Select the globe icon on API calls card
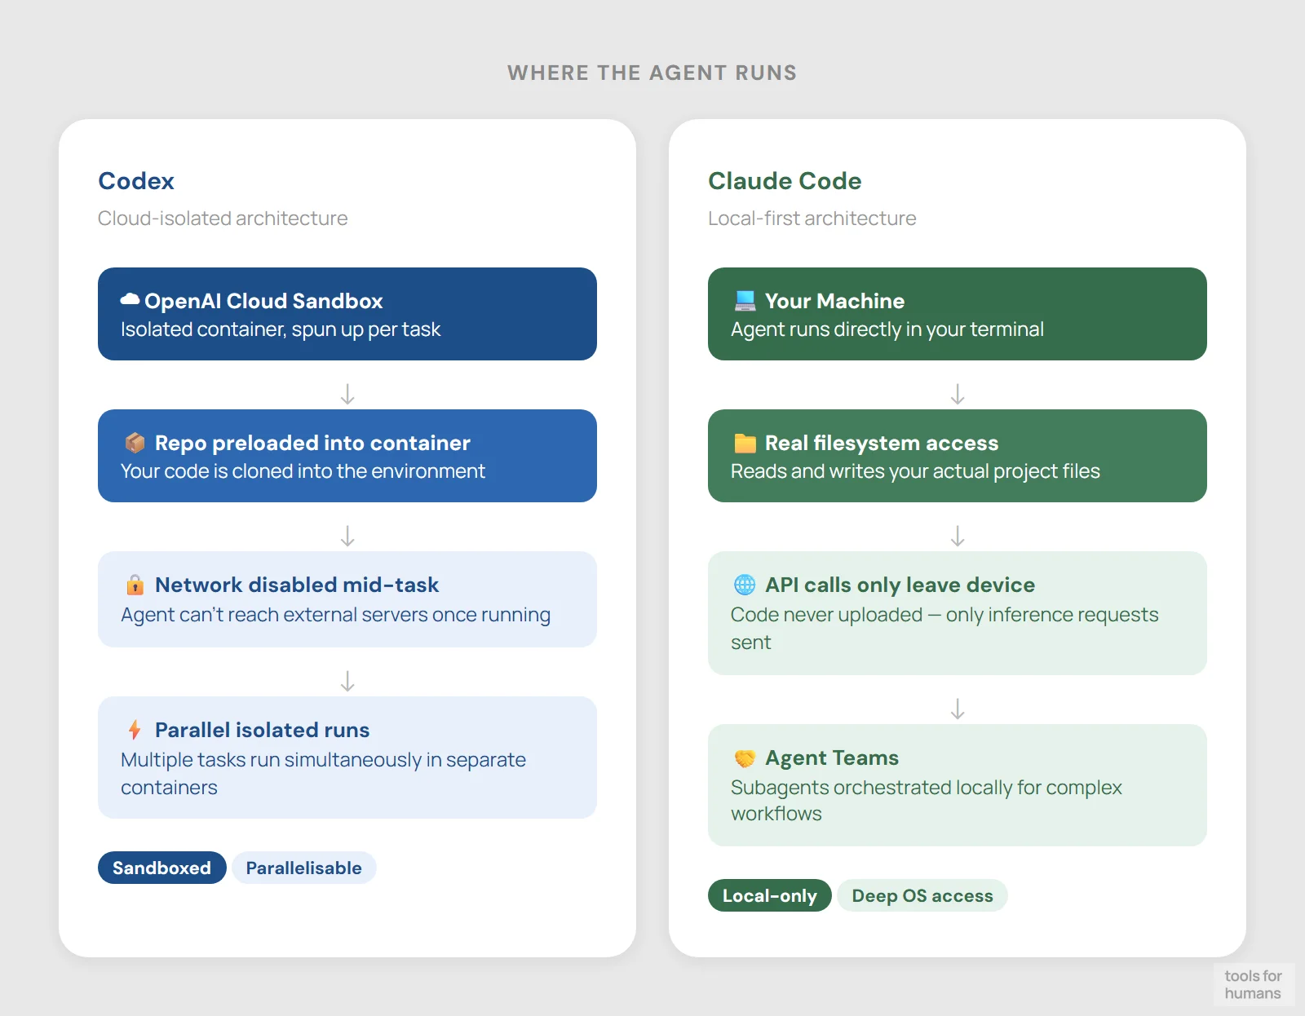The width and height of the screenshot is (1305, 1016). (x=743, y=585)
